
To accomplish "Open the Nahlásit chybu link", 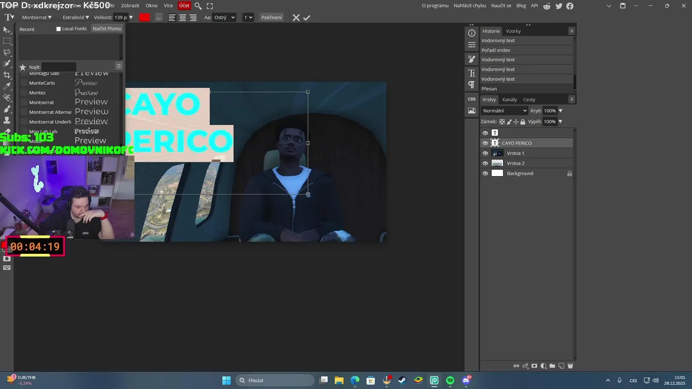I will point(470,5).
